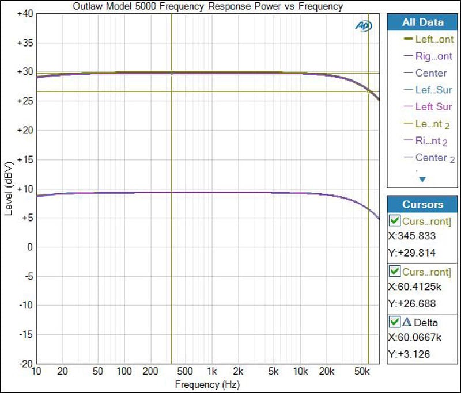The image size is (461, 393).
Task: Expand the legend list with down arrow
Action: [422, 180]
